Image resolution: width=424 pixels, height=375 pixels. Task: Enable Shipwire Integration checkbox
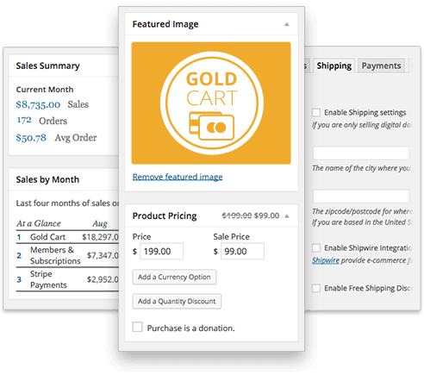pos(316,247)
